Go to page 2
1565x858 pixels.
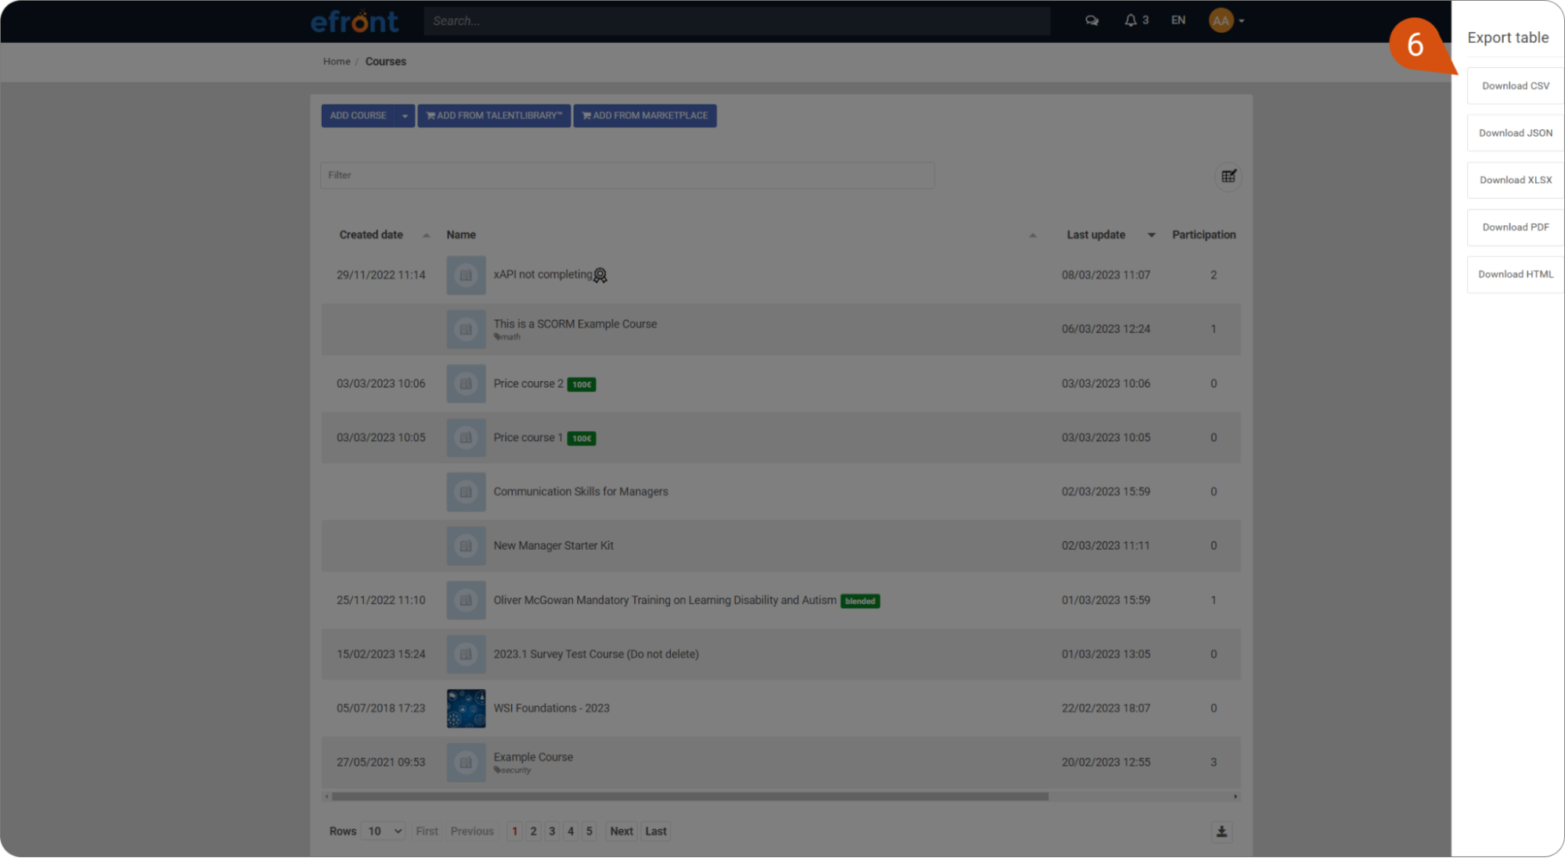click(533, 831)
